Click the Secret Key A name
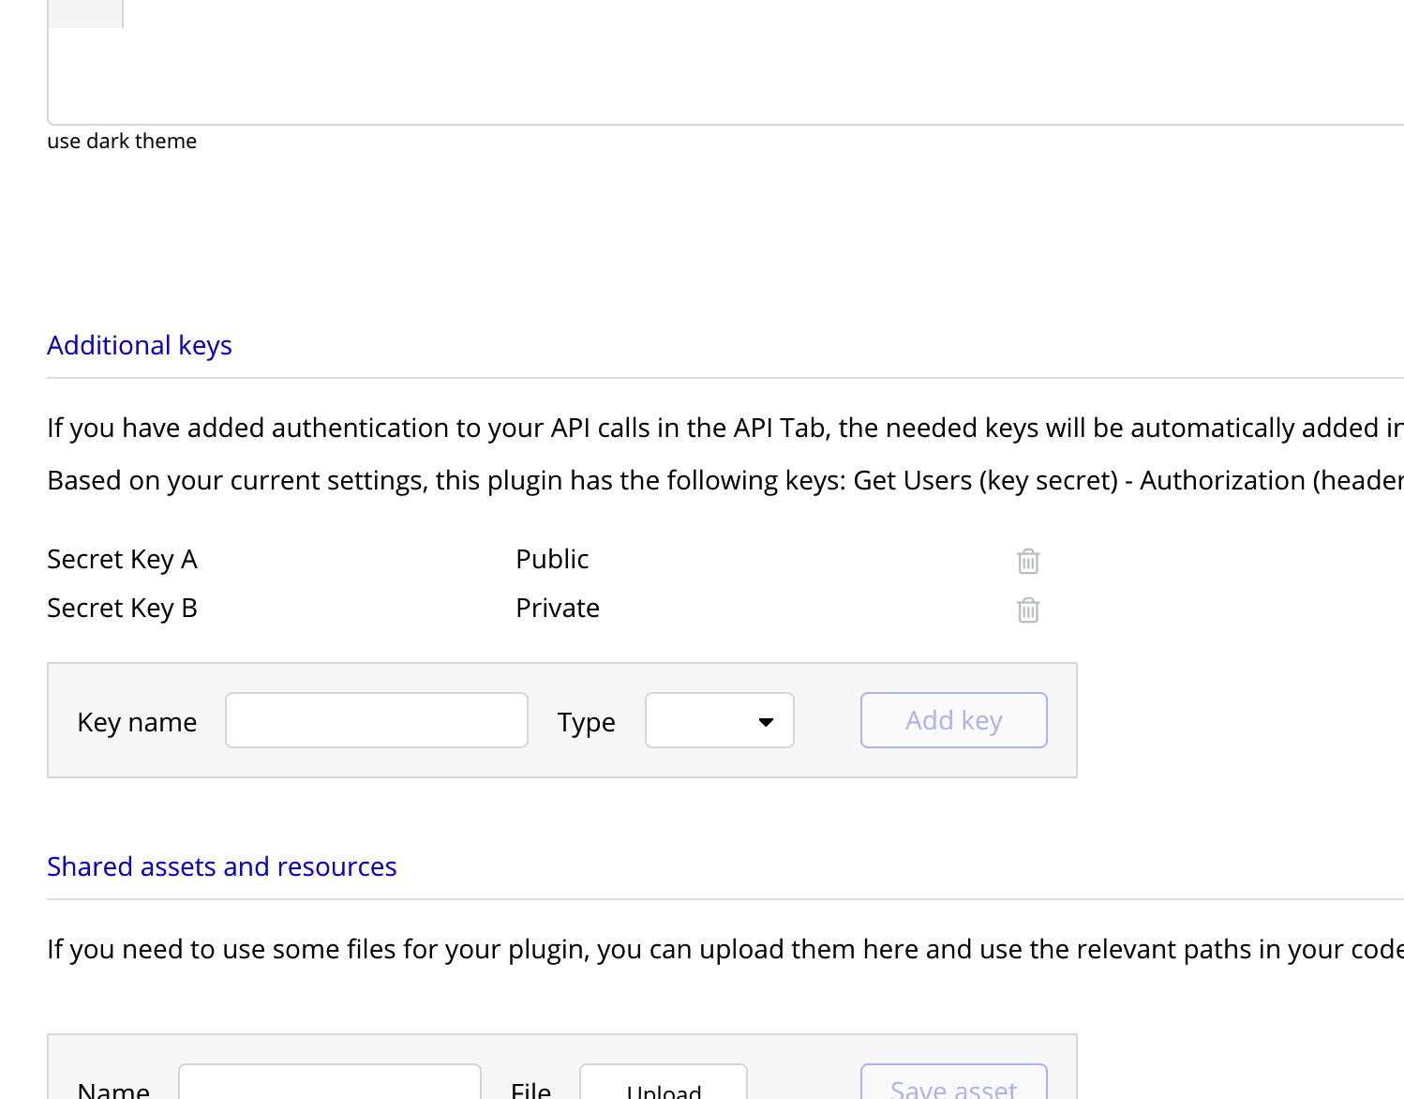This screenshot has height=1099, width=1404. pyautogui.click(x=122, y=559)
